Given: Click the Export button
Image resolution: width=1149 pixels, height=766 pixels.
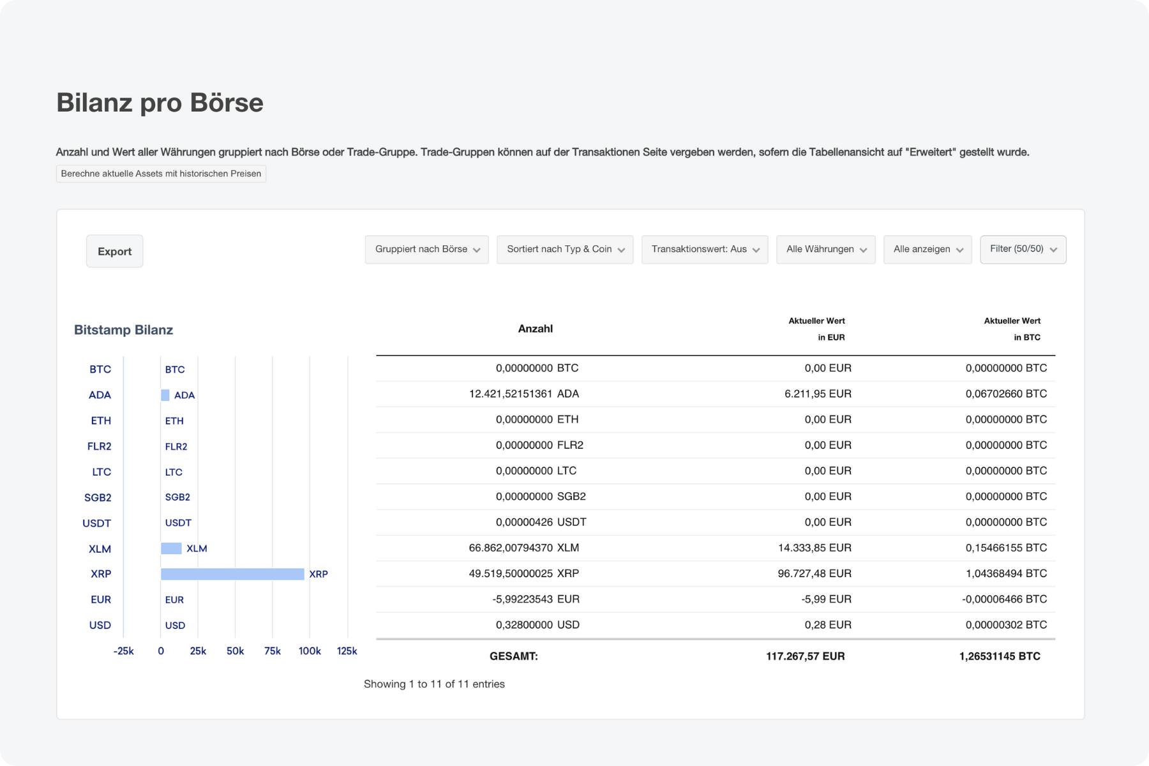Looking at the screenshot, I should pyautogui.click(x=114, y=251).
